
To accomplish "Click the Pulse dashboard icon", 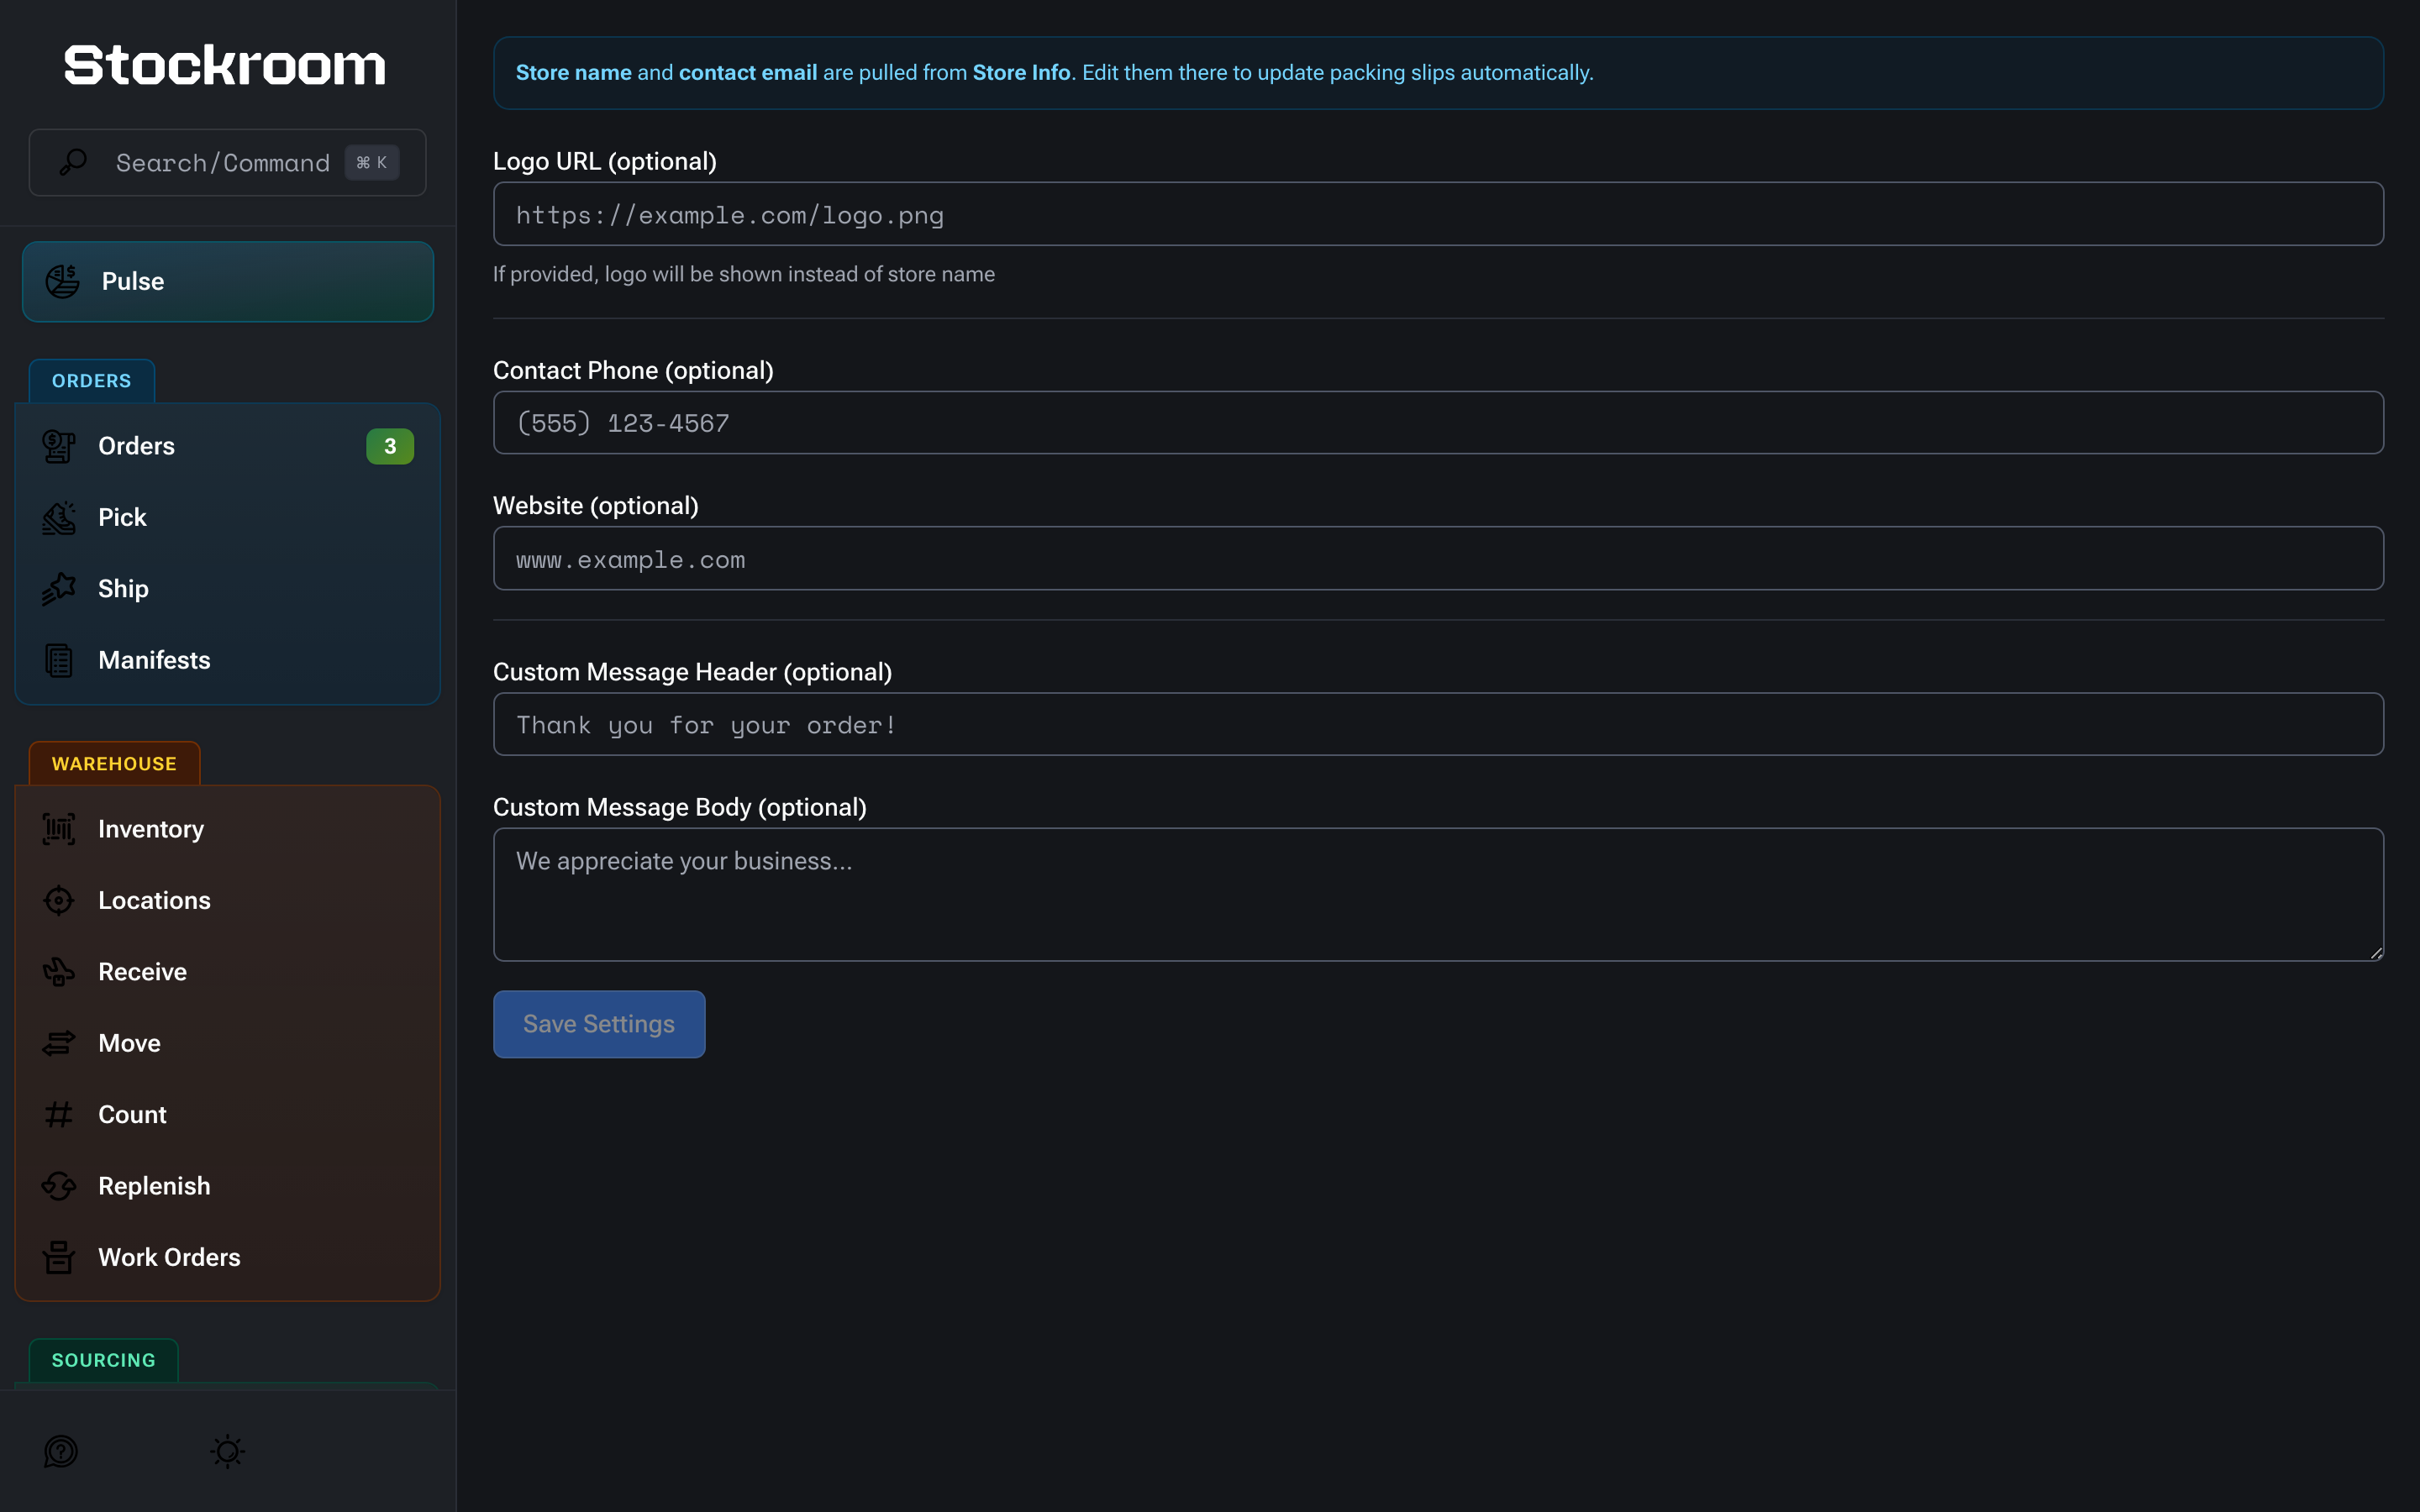I will [x=62, y=281].
